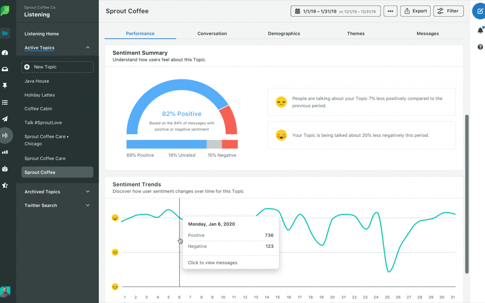Click the smiling emoji in 20% less card
This screenshot has width=485, height=303.
(x=281, y=135)
